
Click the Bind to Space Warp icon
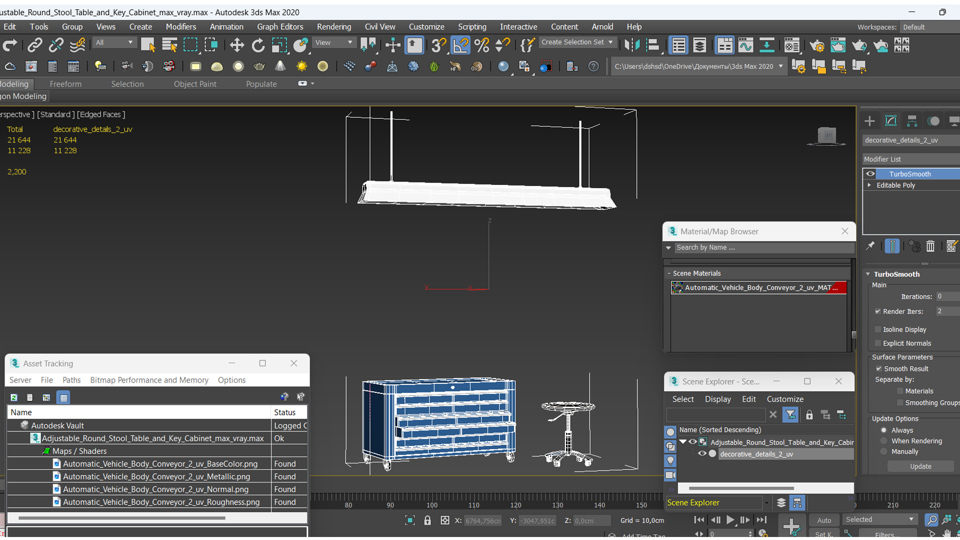pos(77,45)
